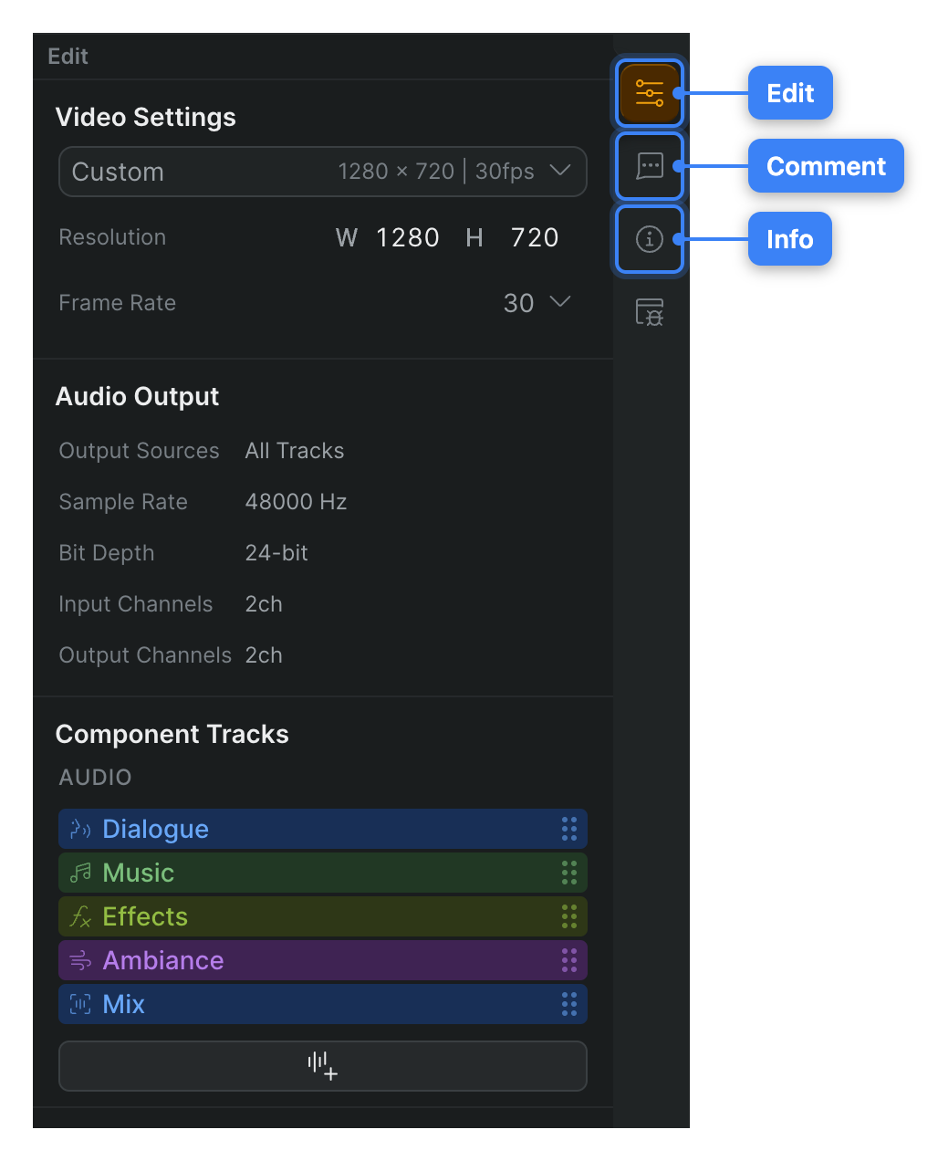The width and height of the screenshot is (938, 1161).
Task: Click the Resolution label
Action: 112,237
